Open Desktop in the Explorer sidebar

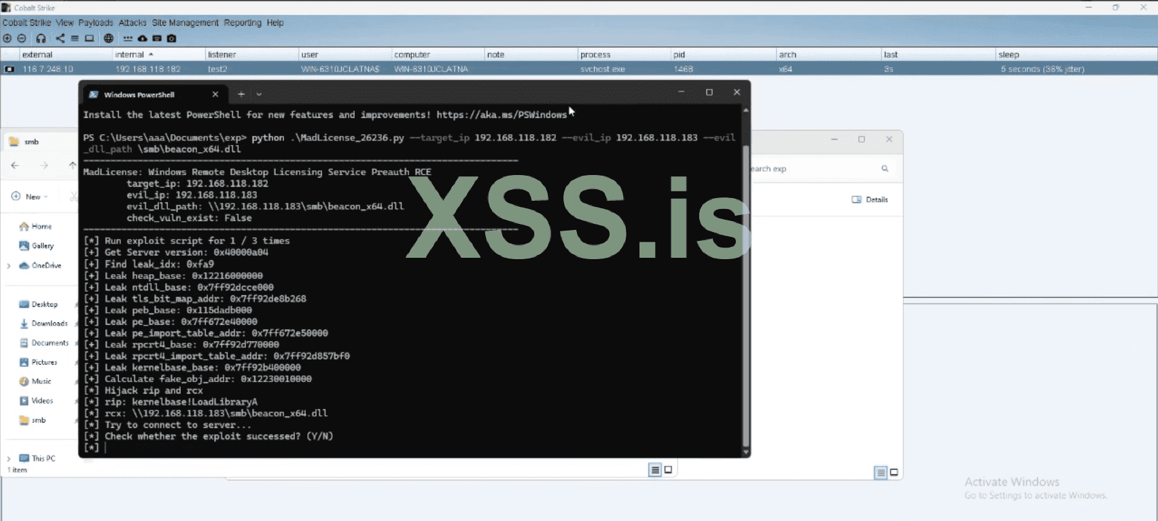tap(39, 305)
